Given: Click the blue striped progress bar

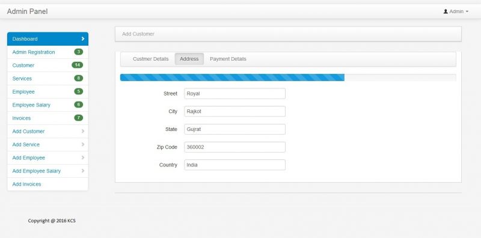Looking at the screenshot, I should click(x=232, y=78).
